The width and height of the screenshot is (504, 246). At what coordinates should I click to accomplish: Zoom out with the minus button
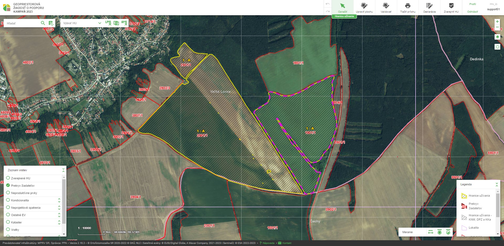coord(497,27)
